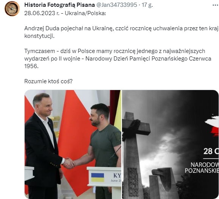Click the NARODOWY POZNAŃSKIE caption on the right image
Viewport: 219px width, 199px height.
pos(202,168)
